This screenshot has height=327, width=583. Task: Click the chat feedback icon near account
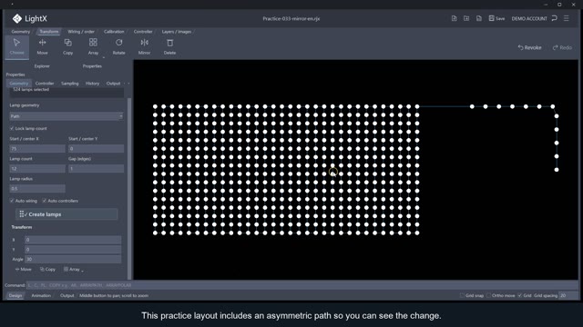555,18
